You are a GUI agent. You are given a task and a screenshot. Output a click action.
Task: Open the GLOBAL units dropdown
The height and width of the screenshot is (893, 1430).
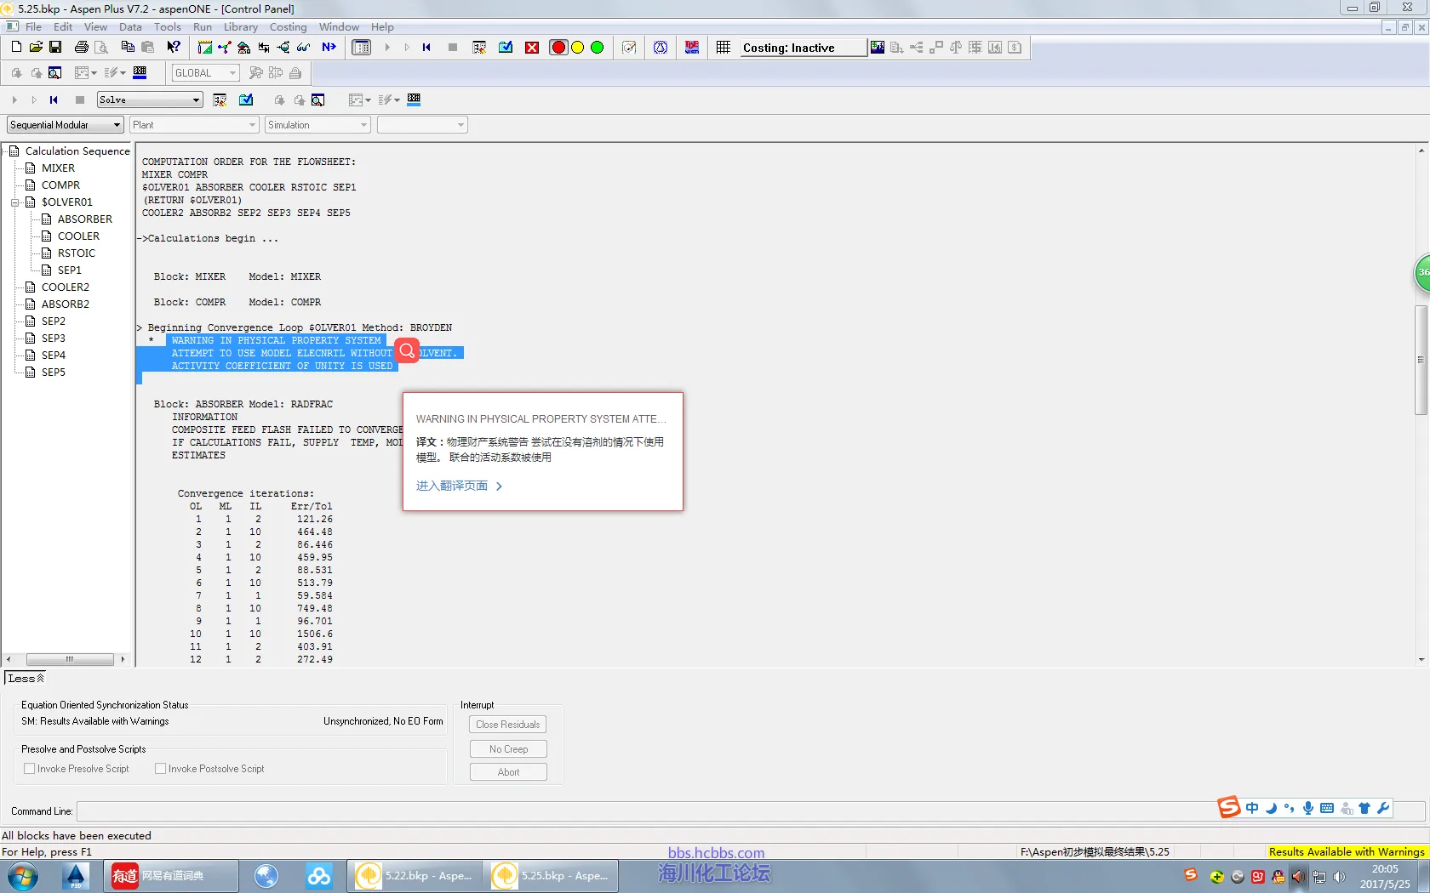click(x=205, y=73)
